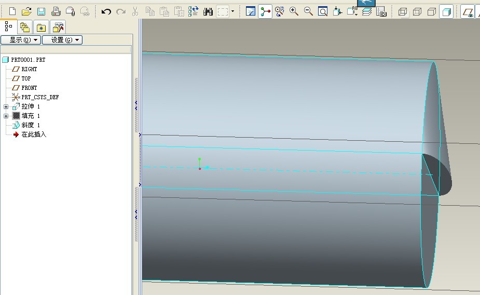Expand the 填充 1 feature node

[6, 116]
